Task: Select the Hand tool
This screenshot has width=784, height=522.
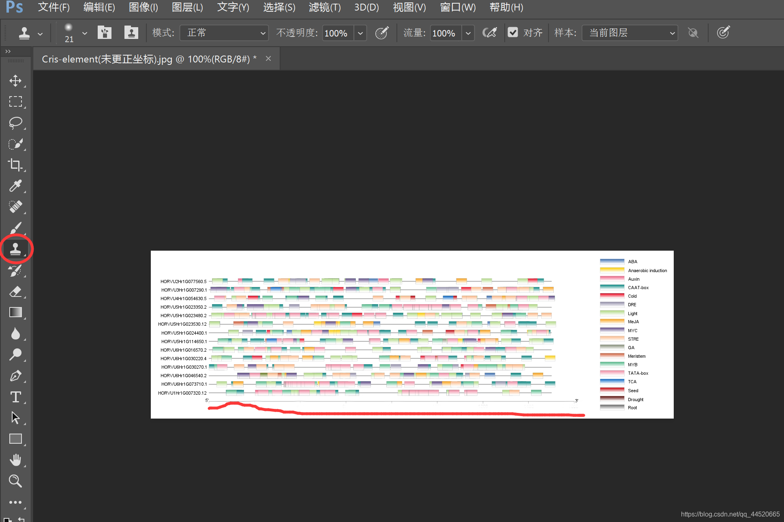Action: tap(15, 460)
